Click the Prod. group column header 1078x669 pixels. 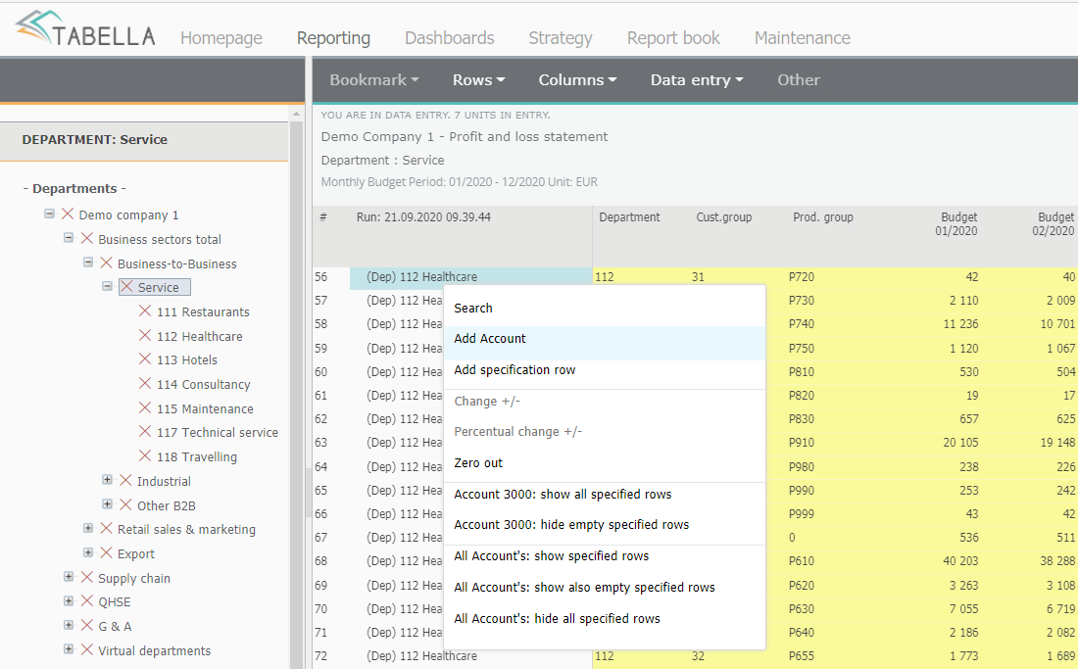pos(823,217)
